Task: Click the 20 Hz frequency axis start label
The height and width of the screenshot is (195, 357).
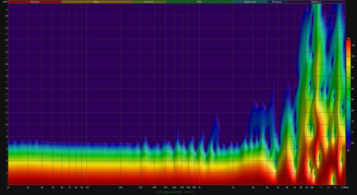Action: [8, 187]
